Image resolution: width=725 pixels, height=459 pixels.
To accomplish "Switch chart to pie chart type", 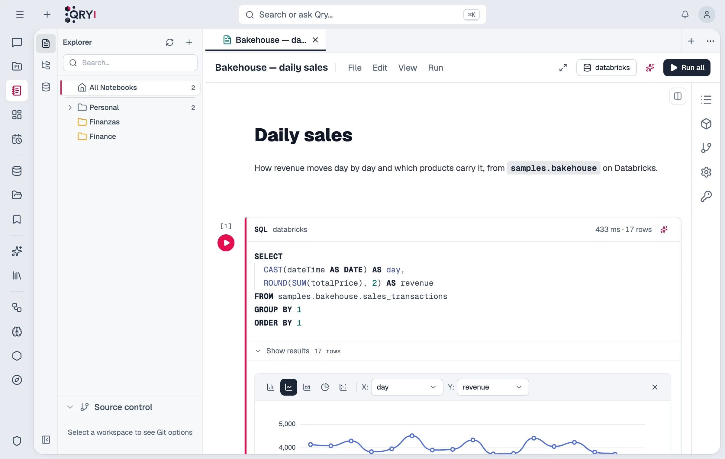I will 325,387.
